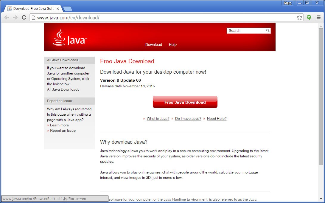Open All Java Downloads link

click(x=63, y=89)
